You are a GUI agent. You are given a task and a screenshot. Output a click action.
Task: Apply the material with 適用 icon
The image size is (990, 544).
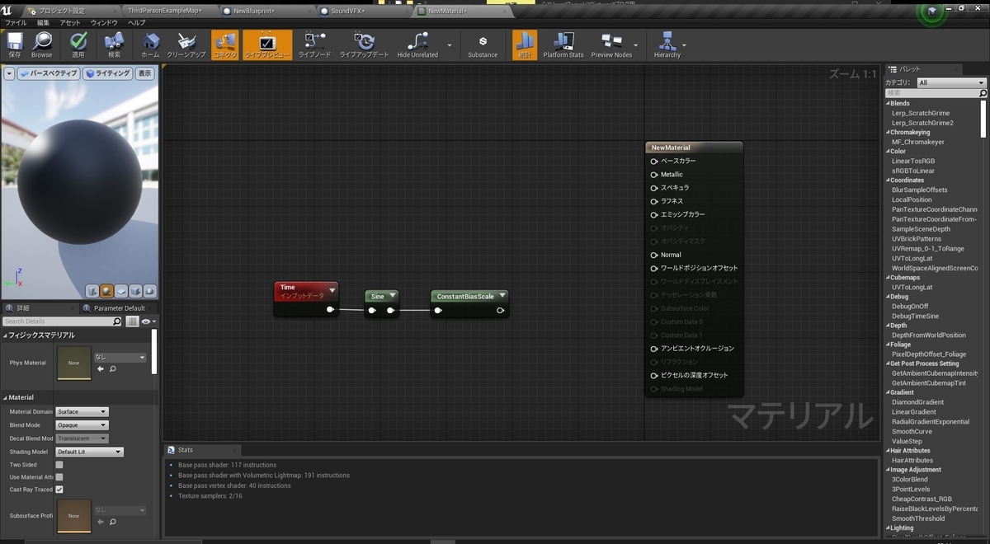[x=78, y=45]
